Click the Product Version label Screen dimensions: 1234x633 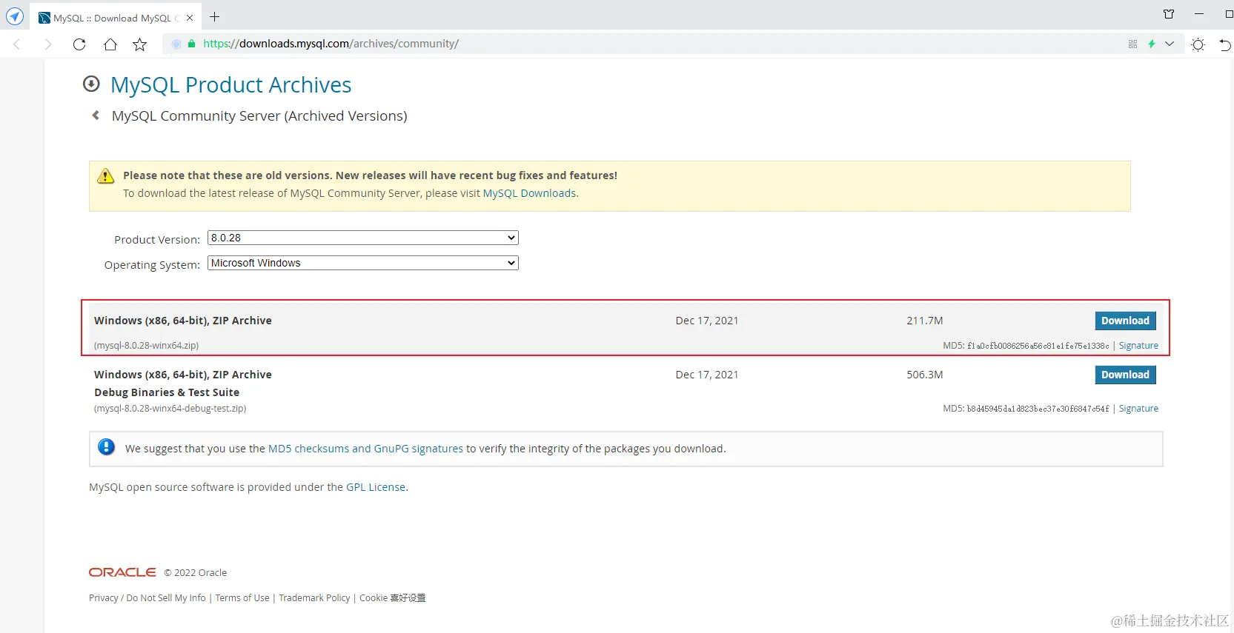157,240
